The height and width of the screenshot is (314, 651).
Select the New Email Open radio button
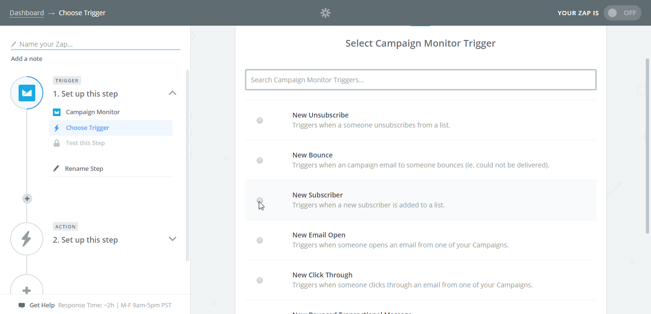(260, 240)
